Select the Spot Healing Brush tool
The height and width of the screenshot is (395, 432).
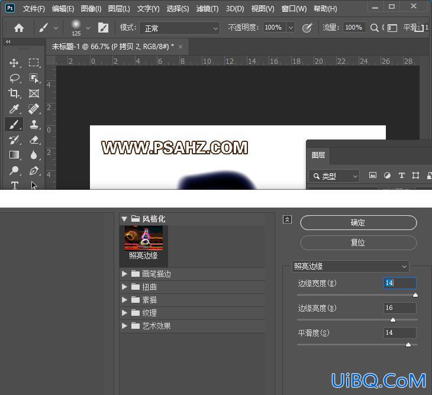[x=34, y=109]
